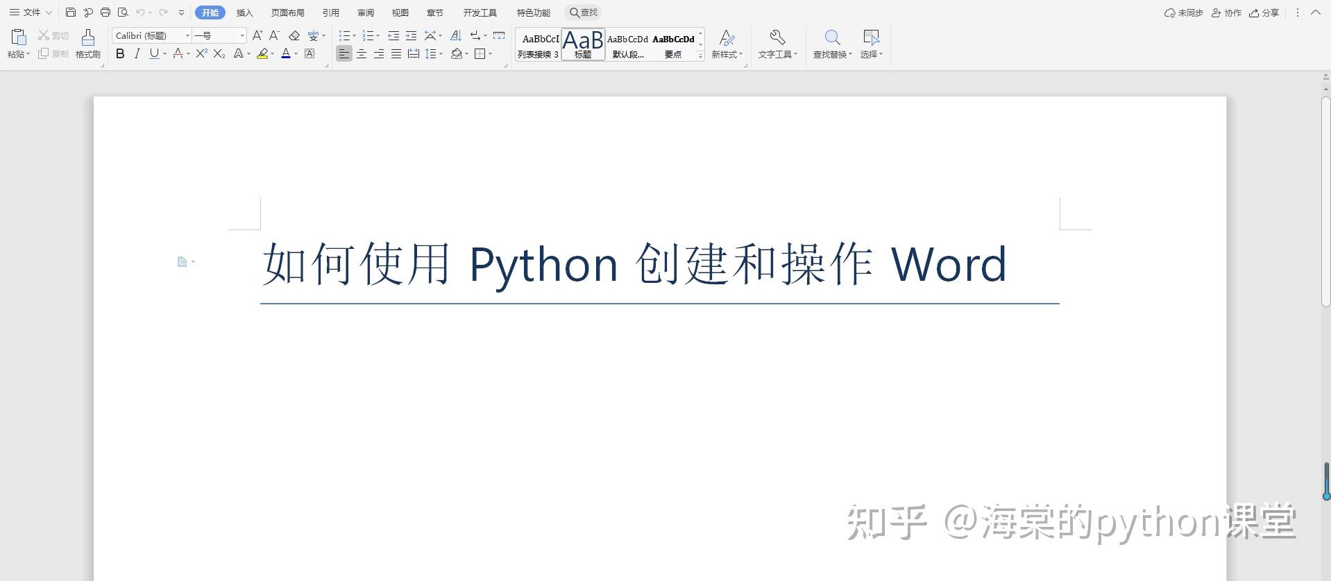
Task: Save the document with the floppy disk icon
Action: pos(71,12)
